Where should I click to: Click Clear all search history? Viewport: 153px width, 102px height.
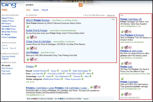click(5, 48)
